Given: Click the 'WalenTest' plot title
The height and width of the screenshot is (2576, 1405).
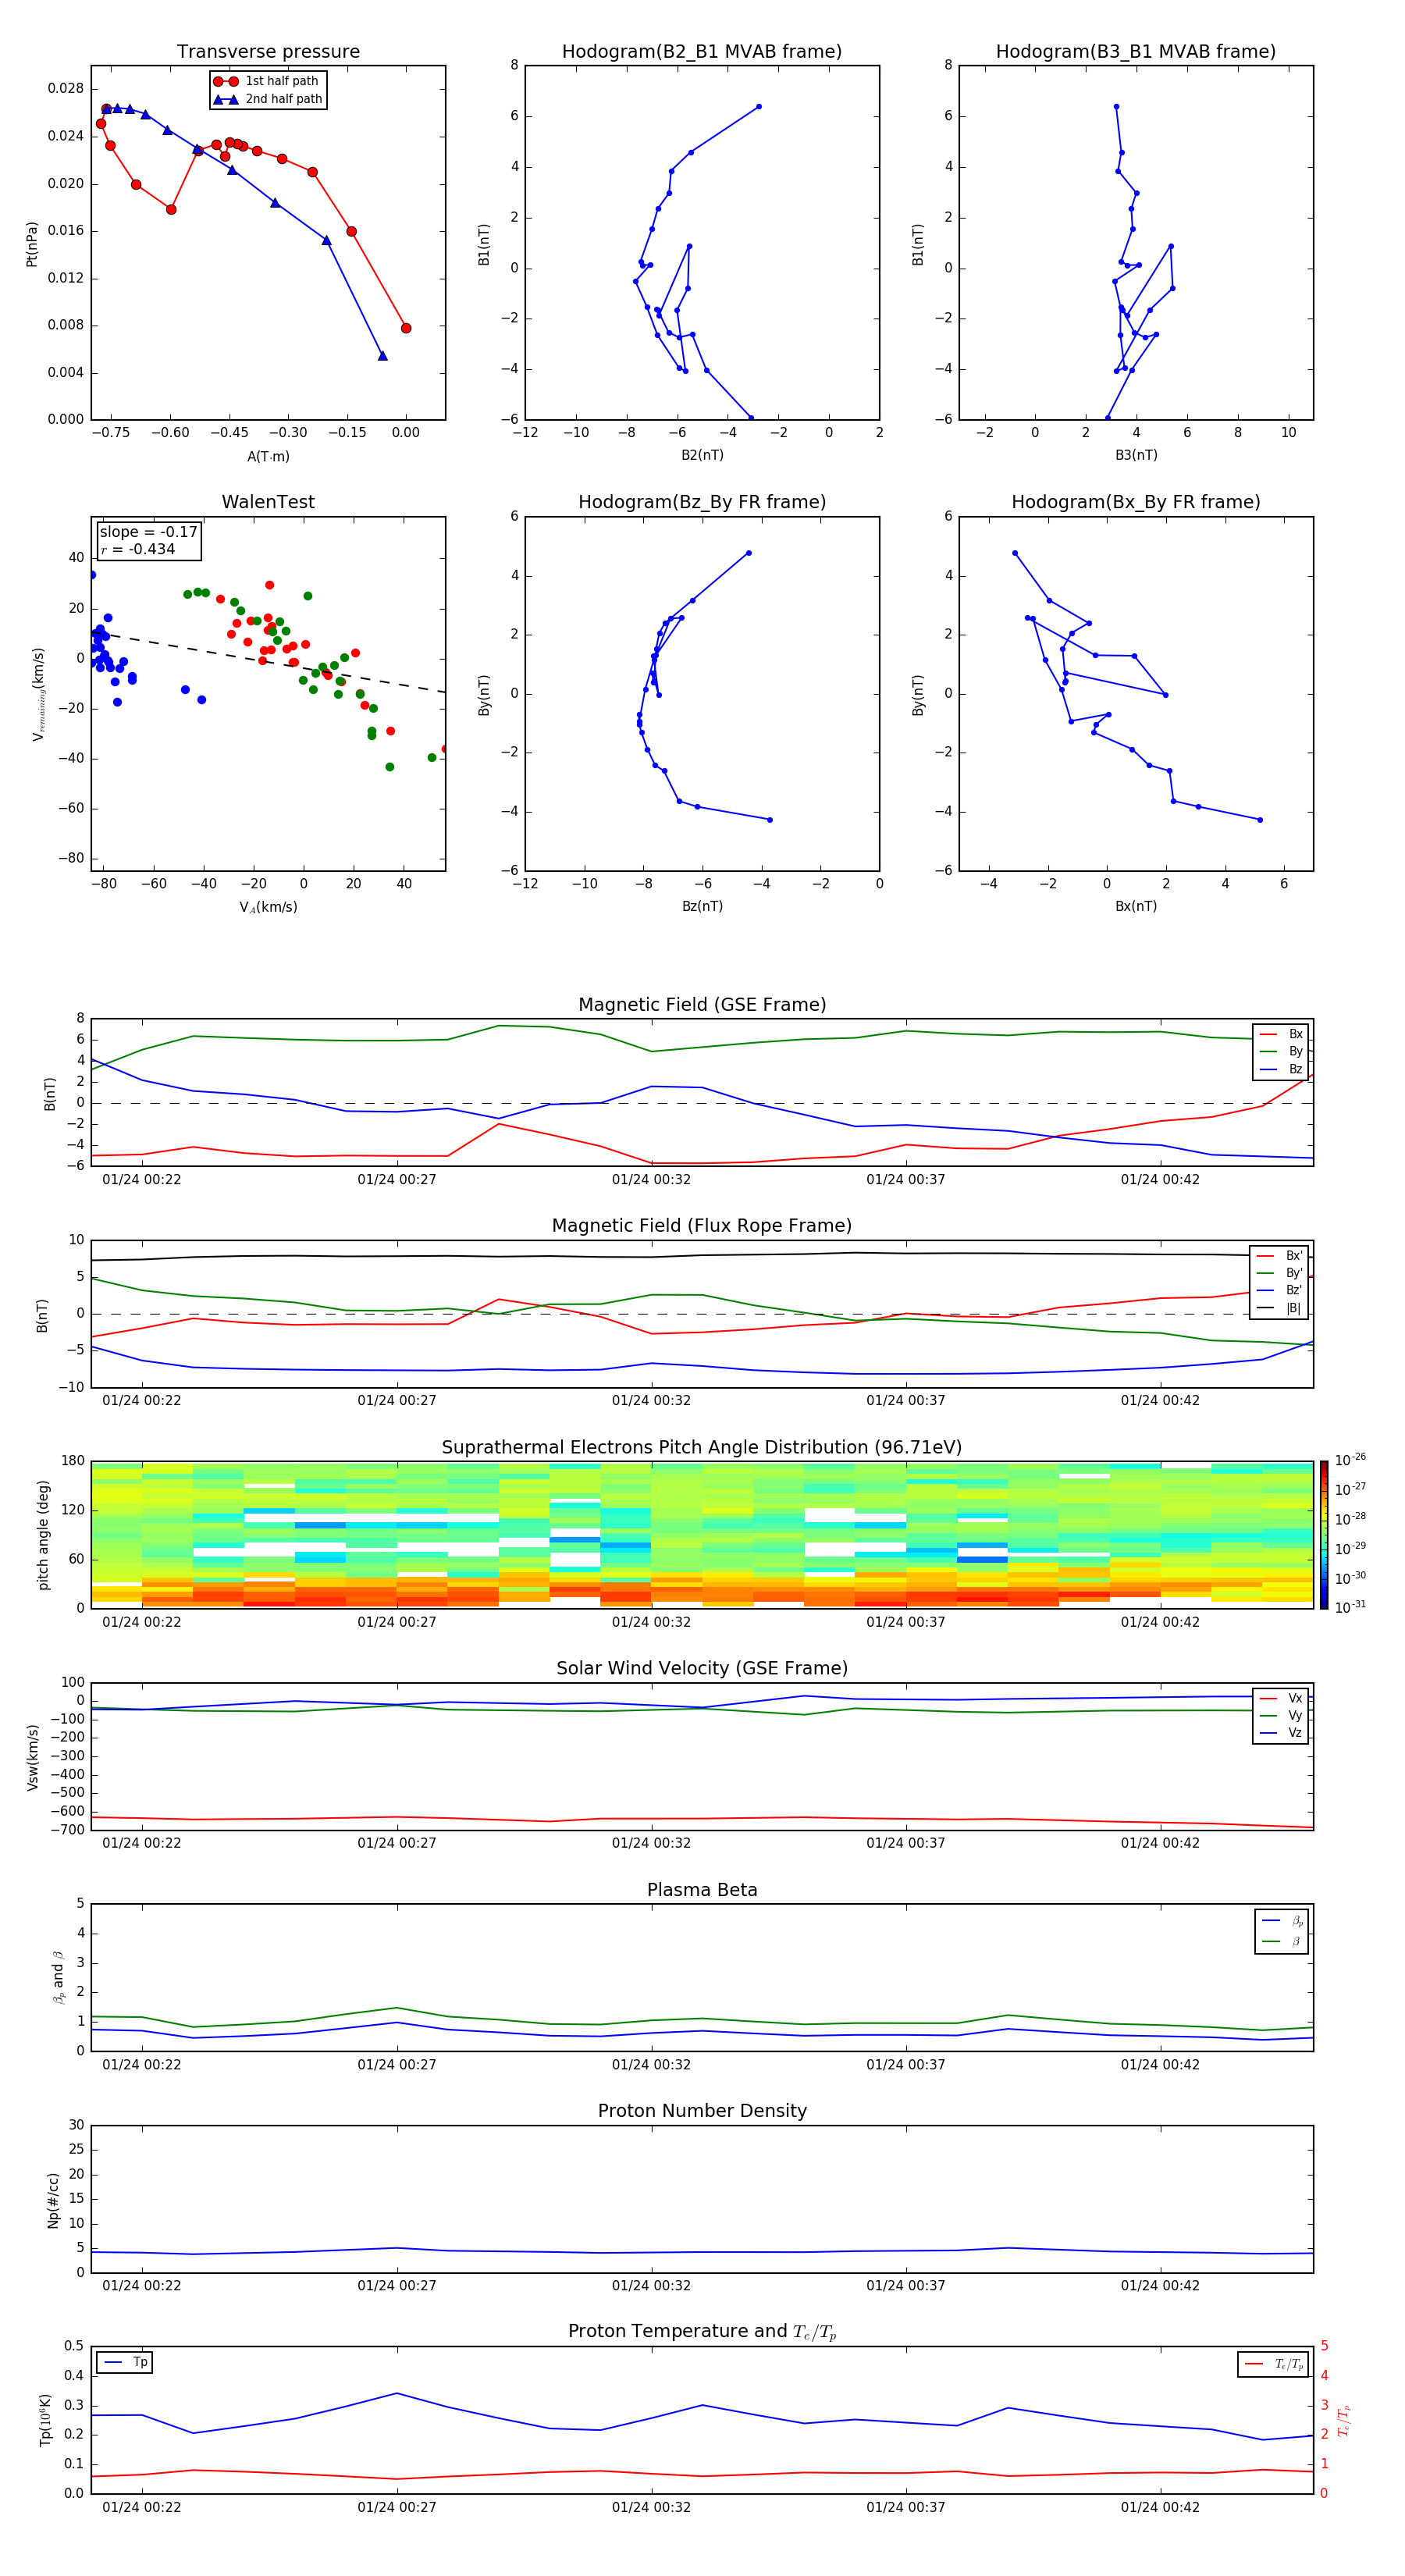Looking at the screenshot, I should click(268, 502).
